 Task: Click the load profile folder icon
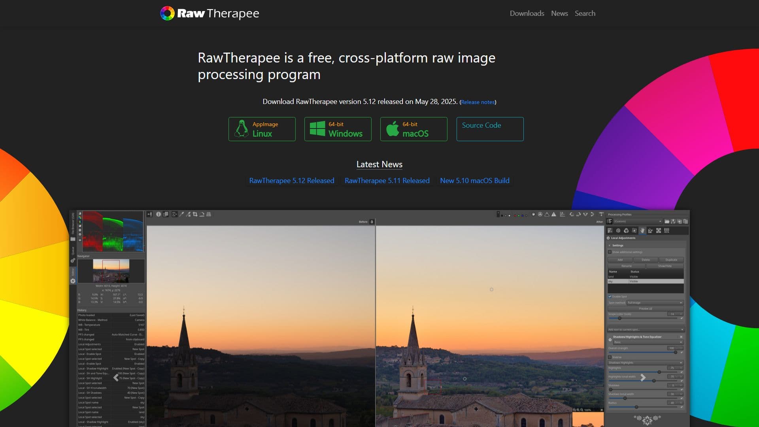(667, 221)
